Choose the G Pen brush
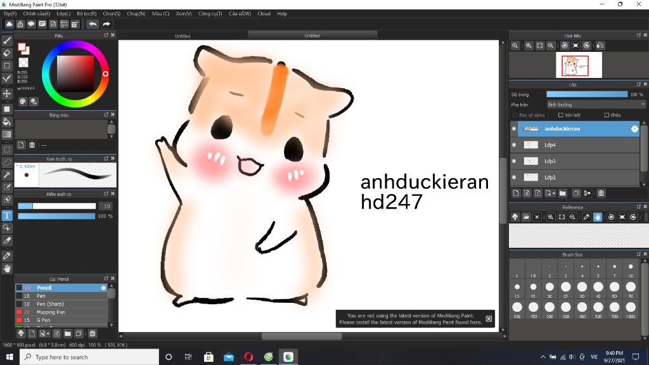 coord(61,320)
